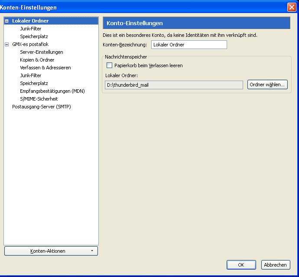The image size is (299, 277).
Task: Open Empfangsbestätigungen (MDN) settings
Action: click(52, 91)
